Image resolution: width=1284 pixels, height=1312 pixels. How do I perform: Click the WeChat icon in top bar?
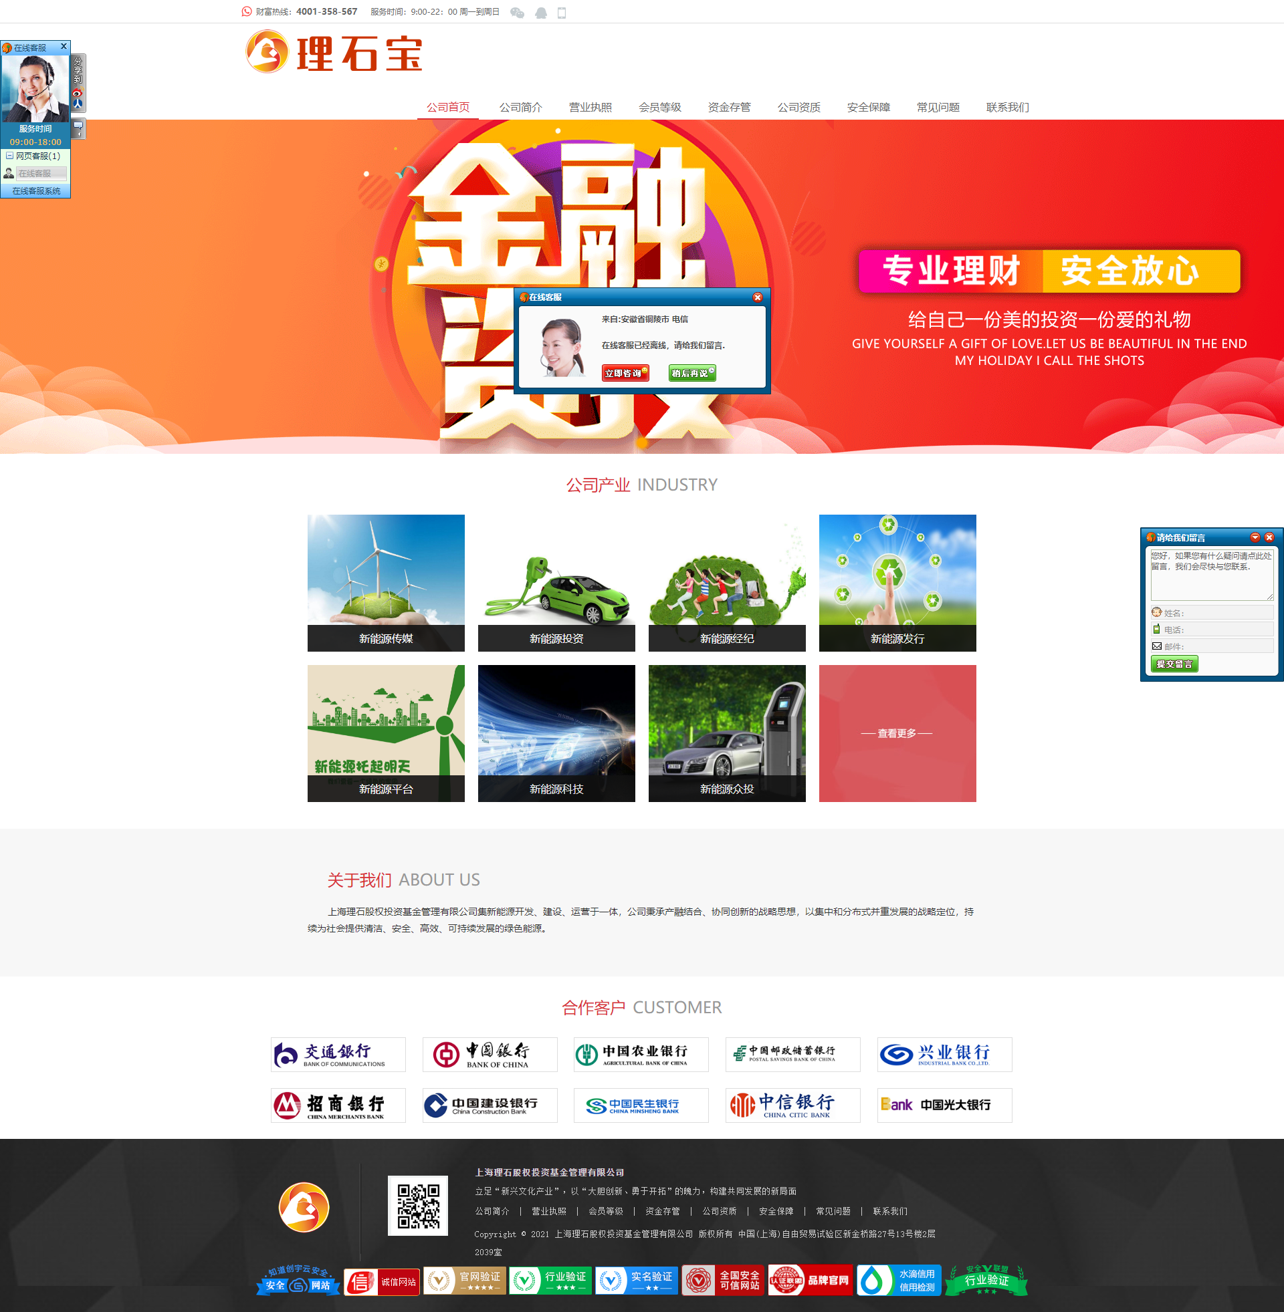pyautogui.click(x=517, y=12)
